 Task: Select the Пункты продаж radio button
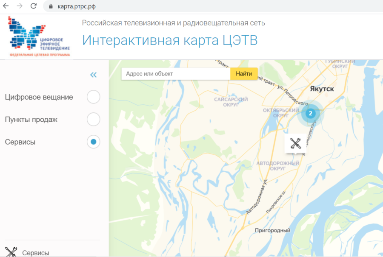[93, 120]
